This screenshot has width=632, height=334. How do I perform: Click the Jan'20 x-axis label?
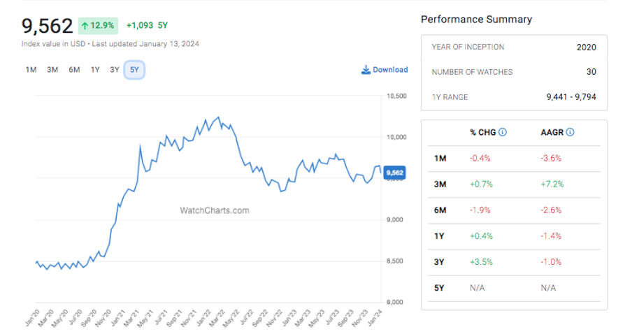(x=32, y=317)
